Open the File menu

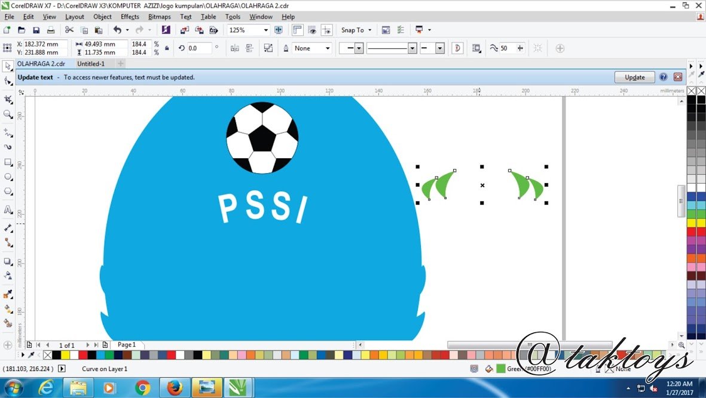(x=9, y=17)
